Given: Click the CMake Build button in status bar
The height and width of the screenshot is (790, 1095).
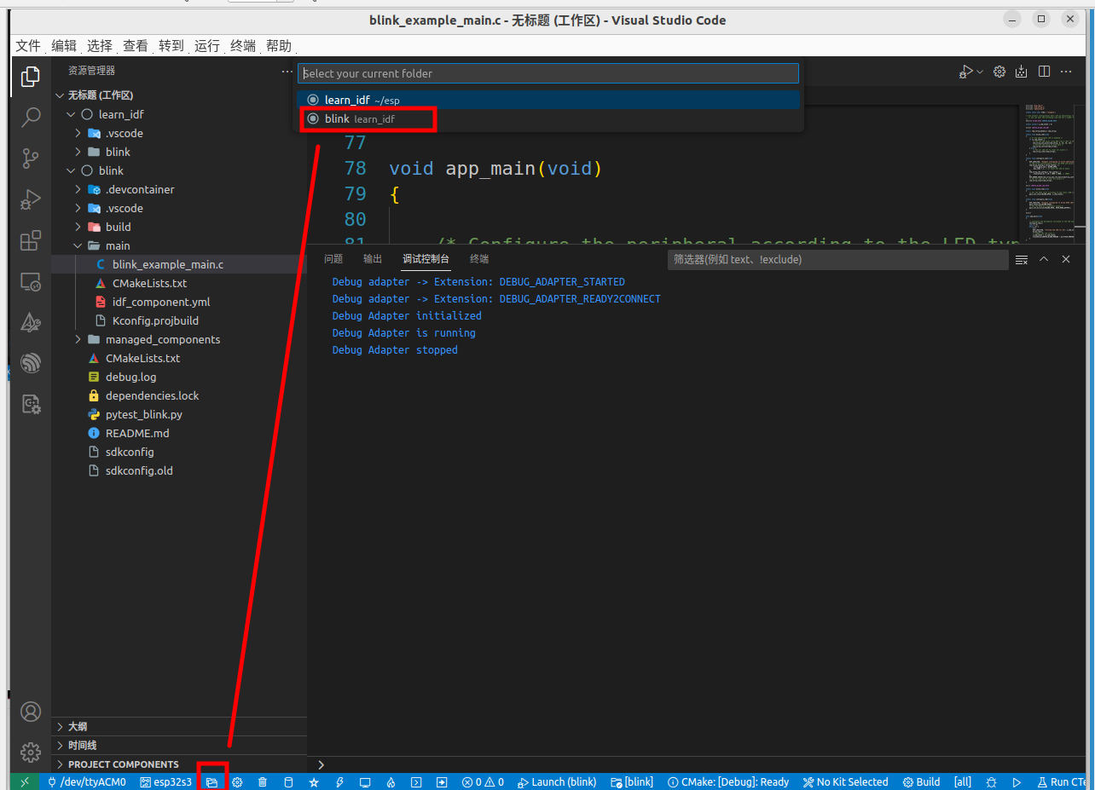Looking at the screenshot, I should point(922,781).
